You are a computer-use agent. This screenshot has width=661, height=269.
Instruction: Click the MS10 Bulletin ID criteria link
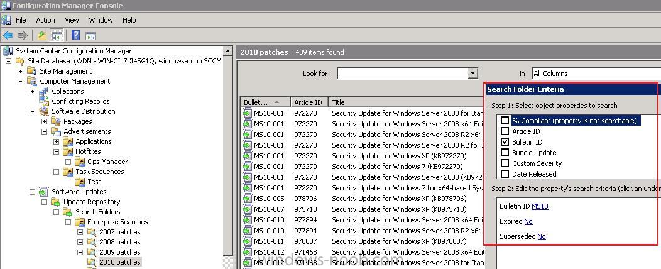(540, 206)
